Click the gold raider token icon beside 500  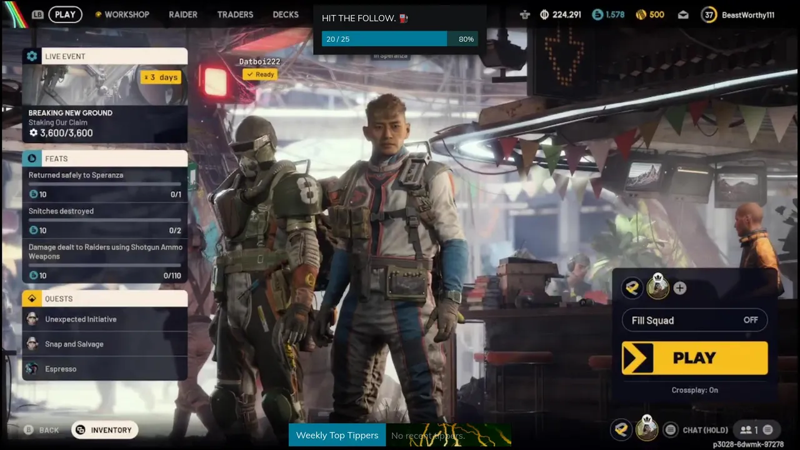click(x=641, y=14)
